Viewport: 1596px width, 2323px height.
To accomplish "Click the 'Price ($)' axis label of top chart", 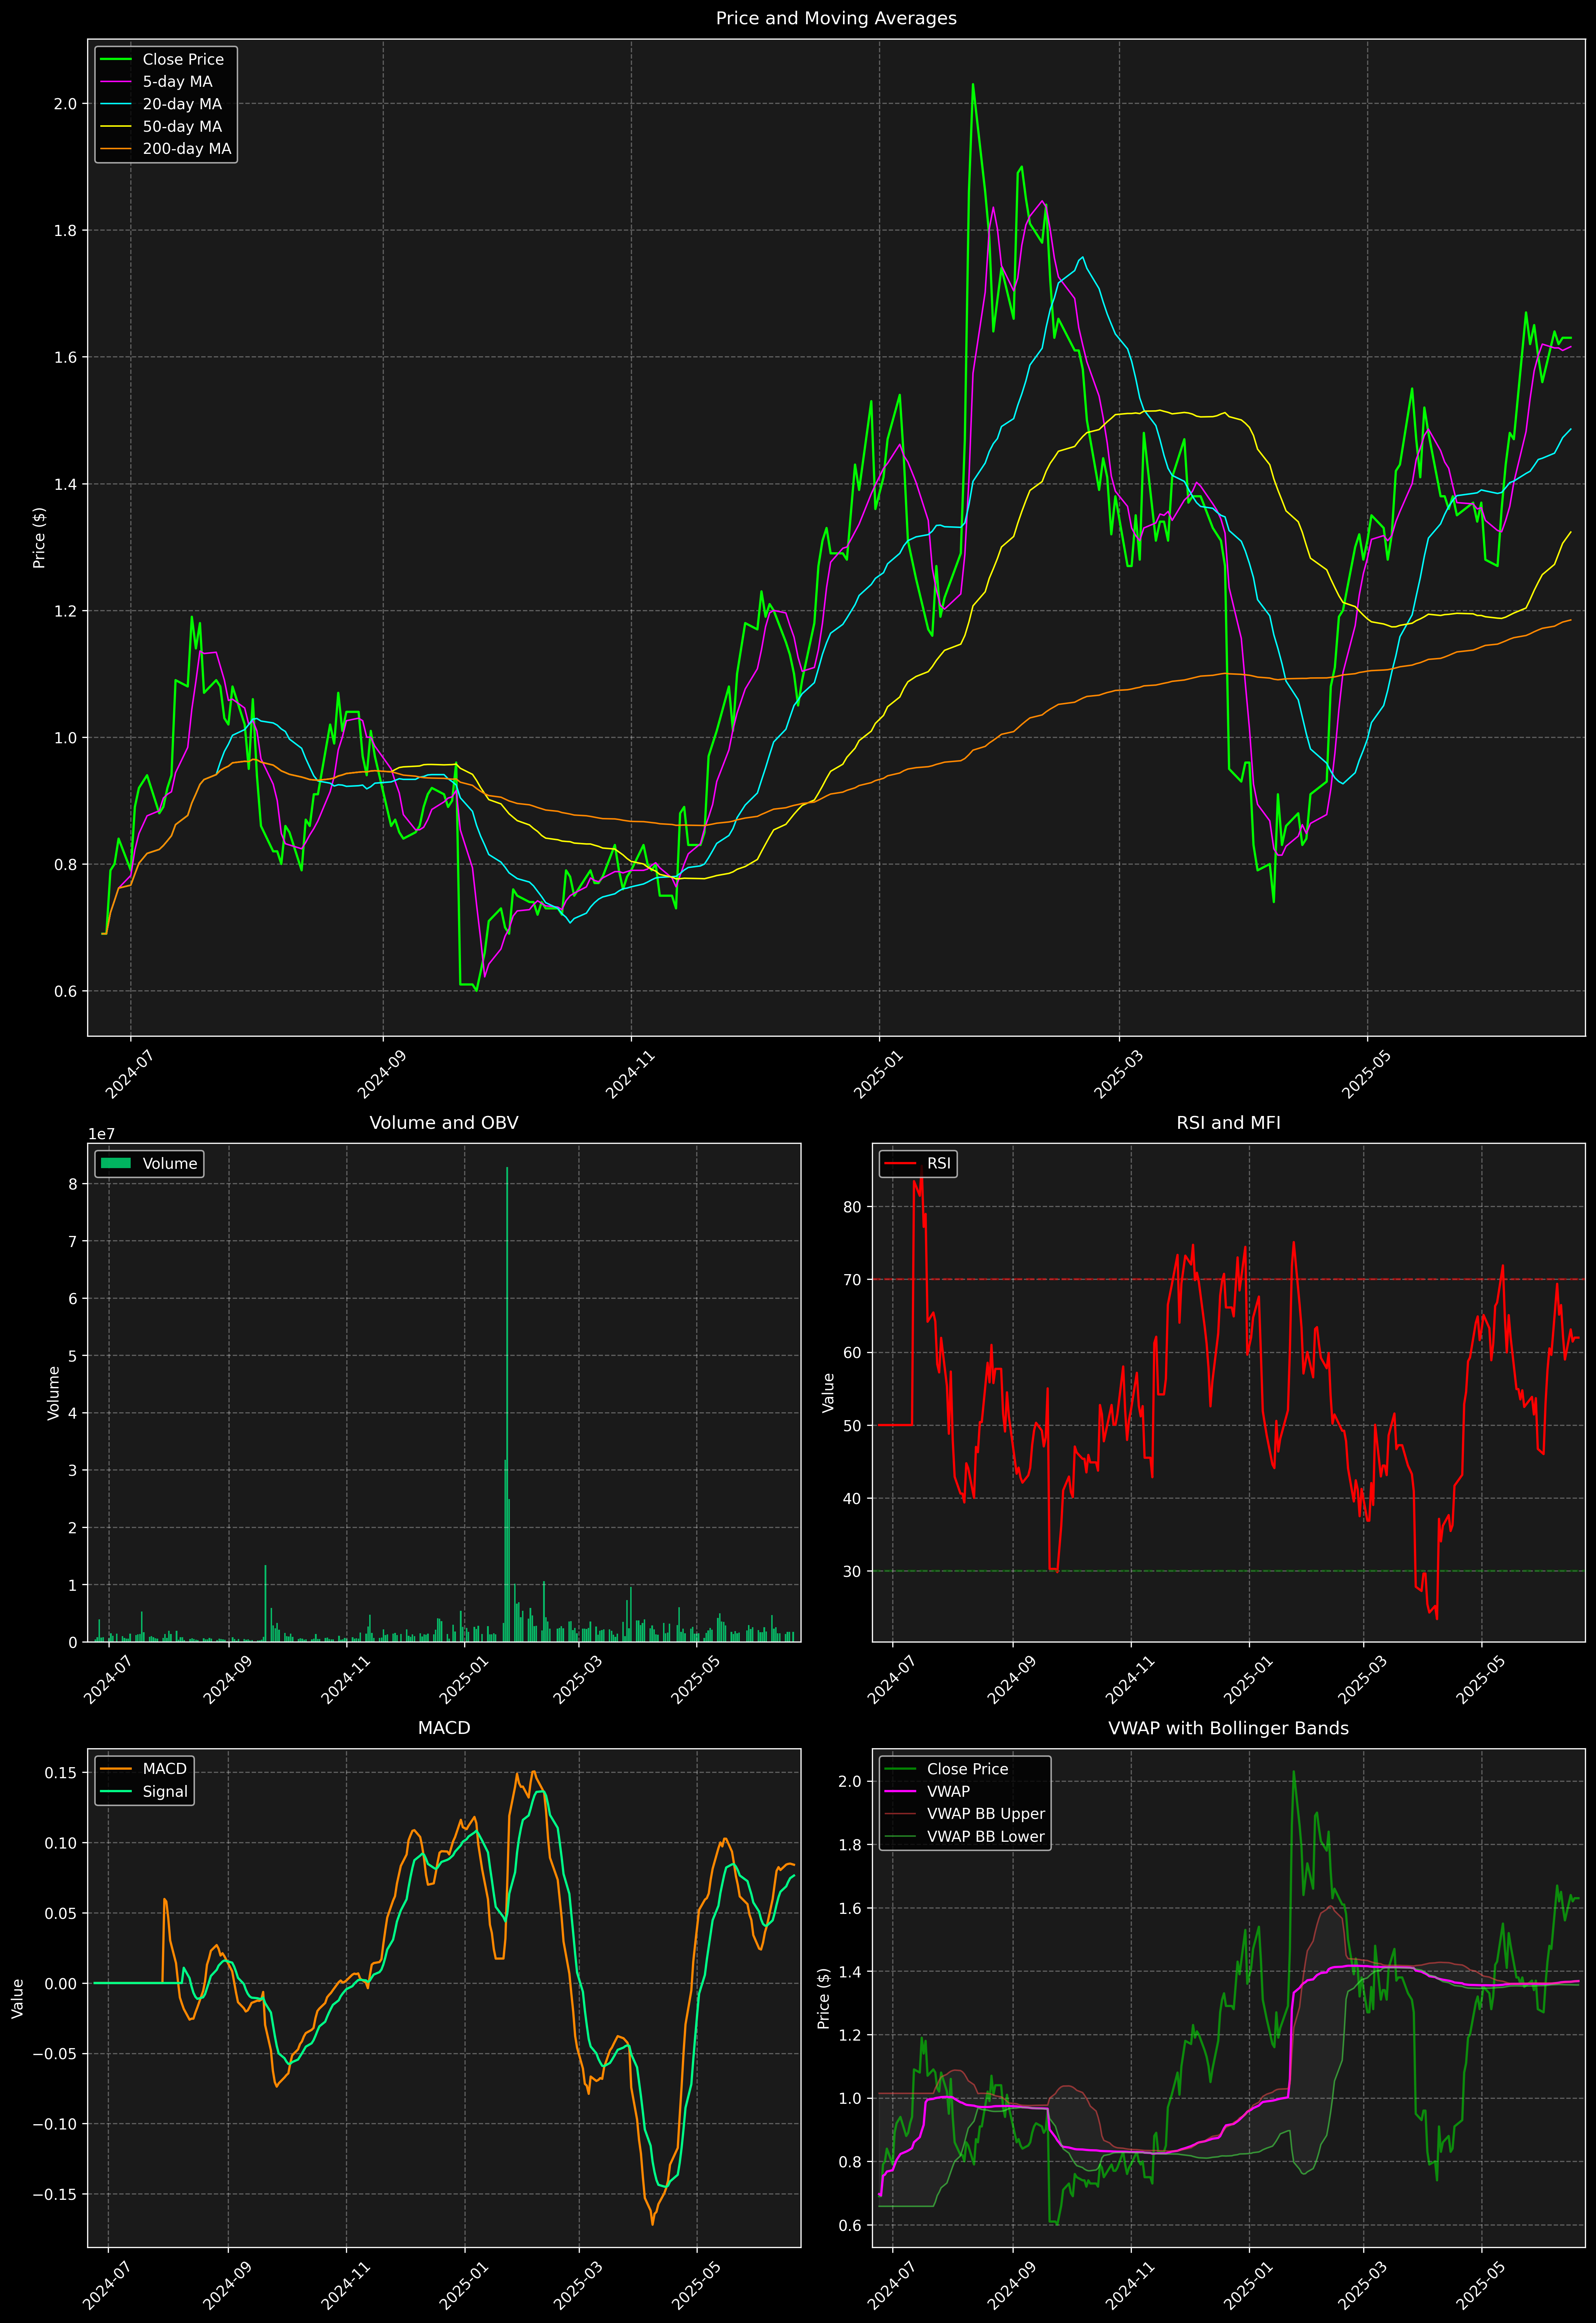I will pos(39,538).
